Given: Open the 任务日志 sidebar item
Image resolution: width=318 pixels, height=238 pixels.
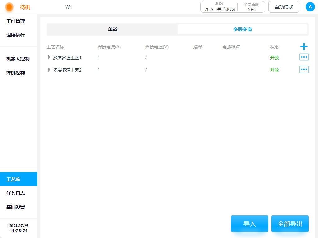Looking at the screenshot, I should tap(16, 193).
